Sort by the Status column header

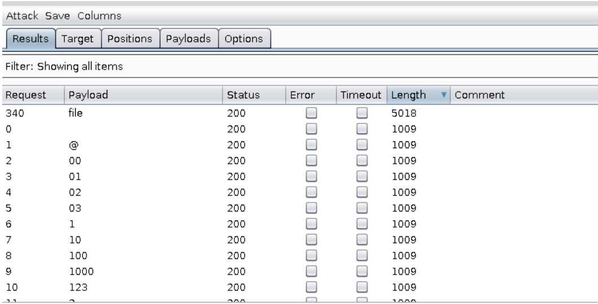[x=254, y=95]
